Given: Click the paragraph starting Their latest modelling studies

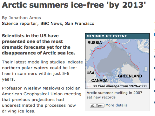Looking at the screenshot, I should [42, 71].
